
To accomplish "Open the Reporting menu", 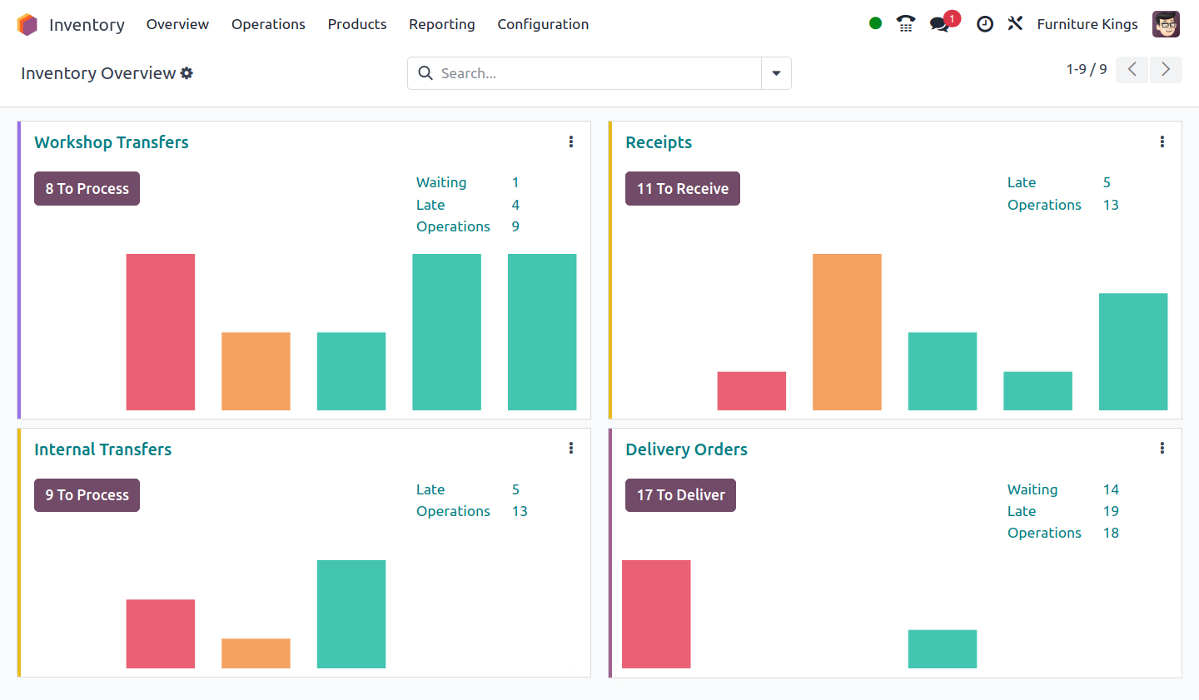I will [x=441, y=24].
